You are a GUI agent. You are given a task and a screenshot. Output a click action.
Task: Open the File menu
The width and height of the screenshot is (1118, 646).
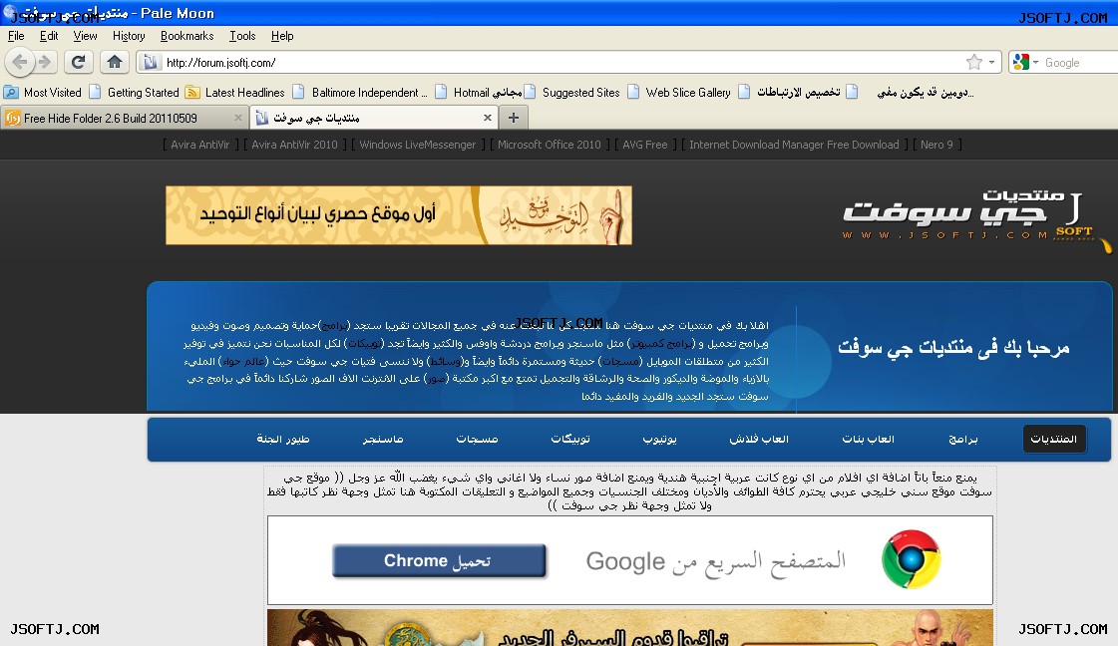(x=16, y=36)
